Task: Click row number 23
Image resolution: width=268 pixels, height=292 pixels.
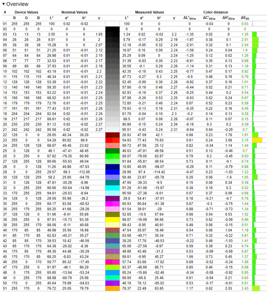Action: coord(5,140)
